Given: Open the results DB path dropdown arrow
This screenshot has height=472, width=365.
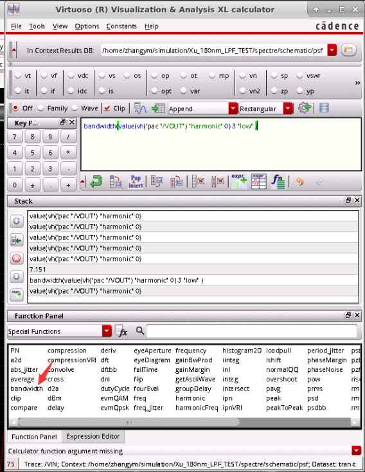Looking at the screenshot, I should click(332, 50).
